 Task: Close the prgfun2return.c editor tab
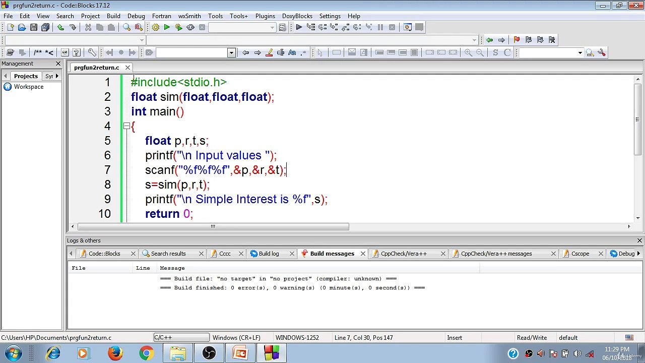coord(127,68)
